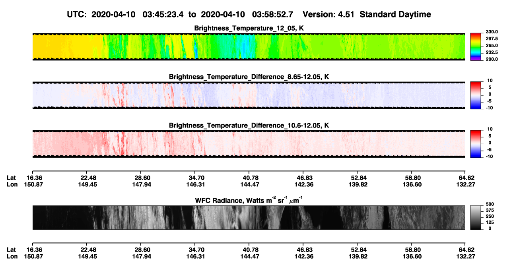Click the 232.5 colorbar tick label
Viewport: 517px width, 265px height.
pyautogui.click(x=492, y=52)
